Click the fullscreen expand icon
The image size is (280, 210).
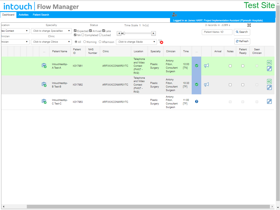(x=249, y=25)
